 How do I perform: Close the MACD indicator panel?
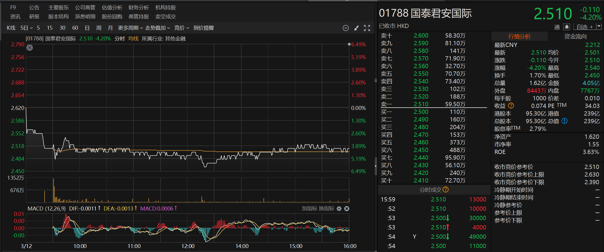[347, 208]
